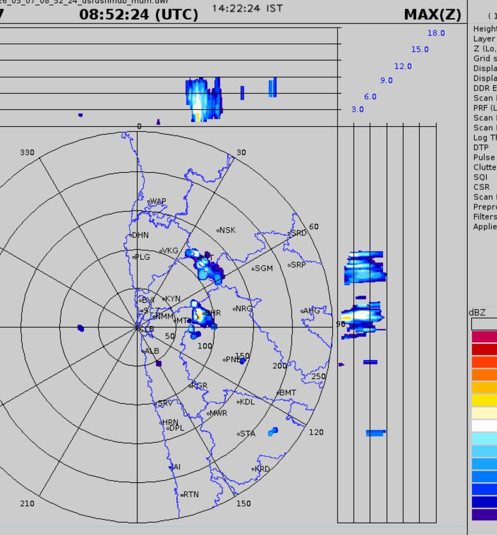Viewport: 497px width, 535px height.
Task: Click the light cyan swatch below white
Action: (485, 439)
